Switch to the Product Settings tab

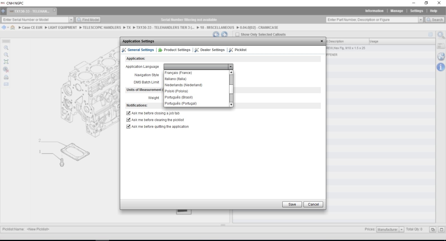174,50
